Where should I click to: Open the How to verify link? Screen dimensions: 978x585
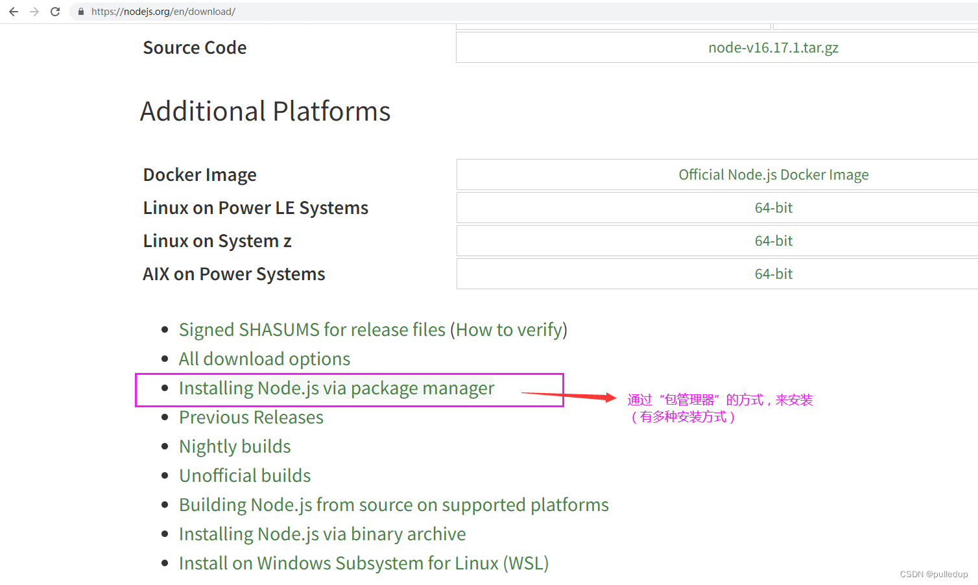pos(509,330)
